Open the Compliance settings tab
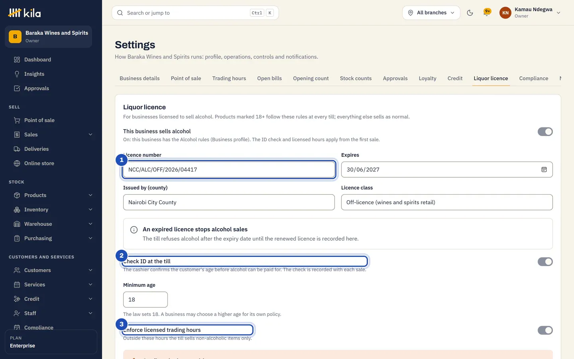This screenshot has height=359, width=574. (534, 79)
